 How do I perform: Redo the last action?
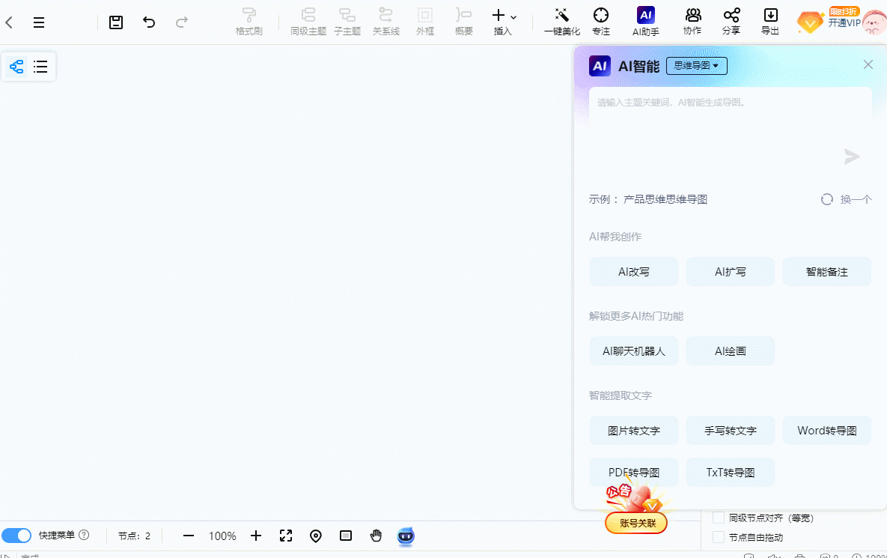182,22
